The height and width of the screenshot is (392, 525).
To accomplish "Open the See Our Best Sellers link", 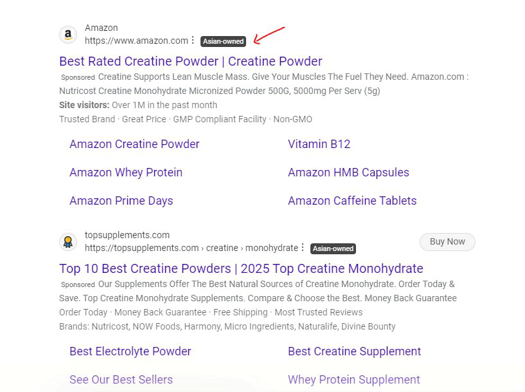I will (121, 380).
